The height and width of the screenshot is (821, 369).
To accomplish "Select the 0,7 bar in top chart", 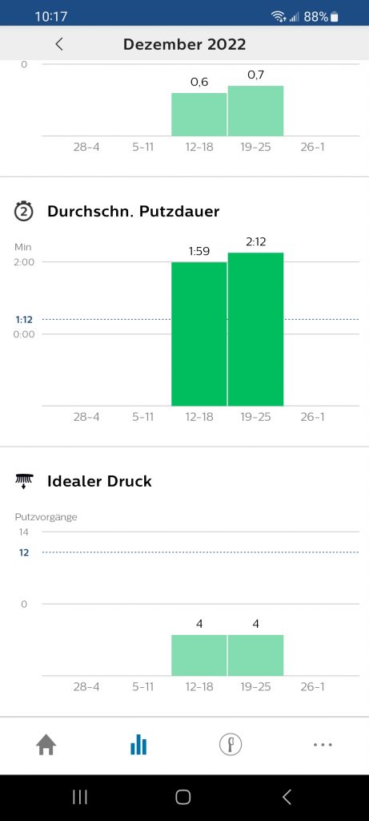I will (x=255, y=111).
